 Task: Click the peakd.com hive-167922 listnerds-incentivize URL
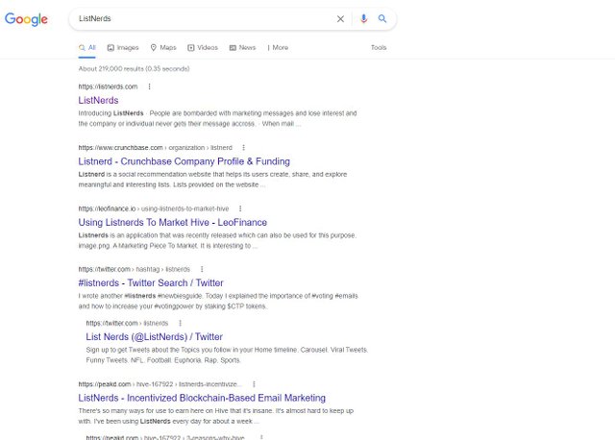click(x=160, y=384)
